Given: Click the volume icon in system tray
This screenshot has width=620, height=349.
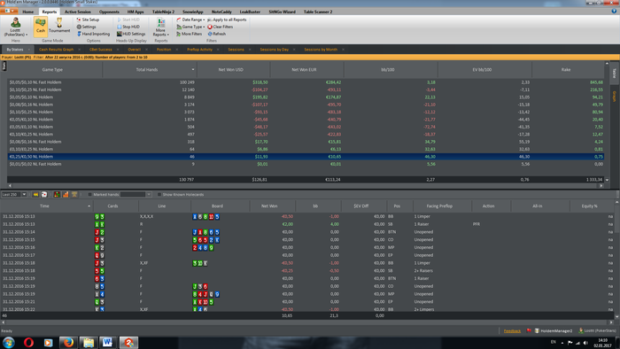Looking at the screenshot, I should (585, 343).
